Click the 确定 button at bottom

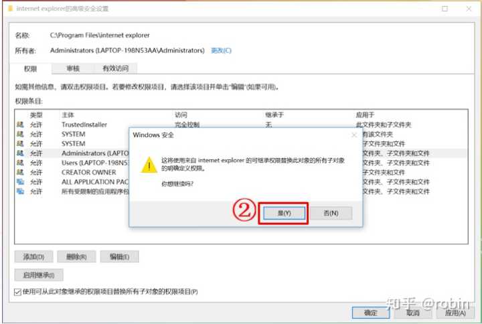tap(371, 313)
